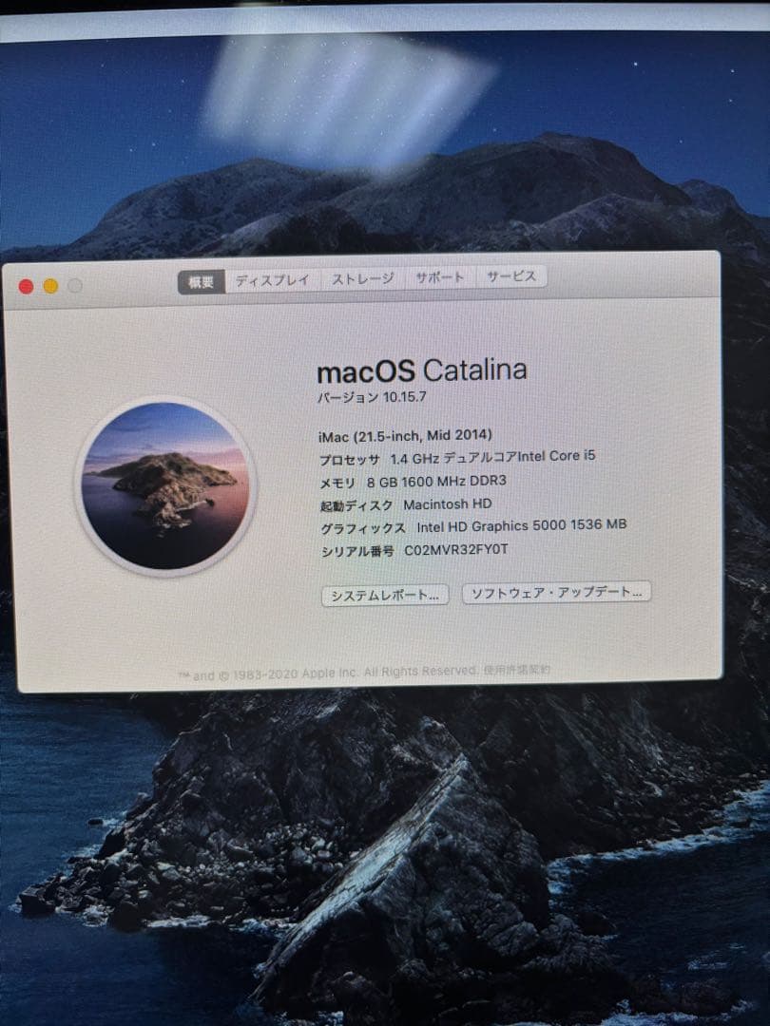Image resolution: width=770 pixels, height=1026 pixels.
Task: Click the システムレポート button
Action: click(x=385, y=596)
